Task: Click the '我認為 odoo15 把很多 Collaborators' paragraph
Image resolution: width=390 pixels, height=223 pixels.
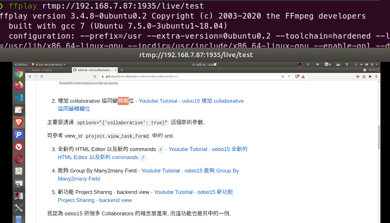Action: click(139, 213)
